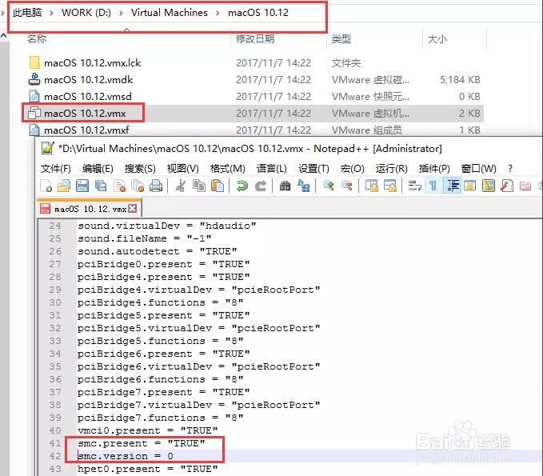This screenshot has height=476, width=543.
Task: Click the Redo toolbar icon
Action: [261, 186]
